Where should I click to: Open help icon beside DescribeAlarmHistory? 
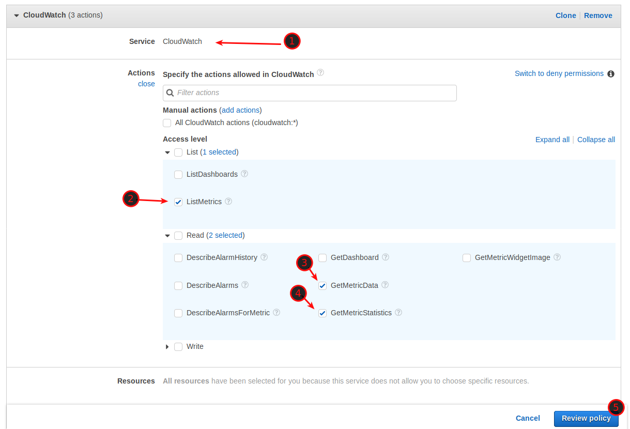264,257
